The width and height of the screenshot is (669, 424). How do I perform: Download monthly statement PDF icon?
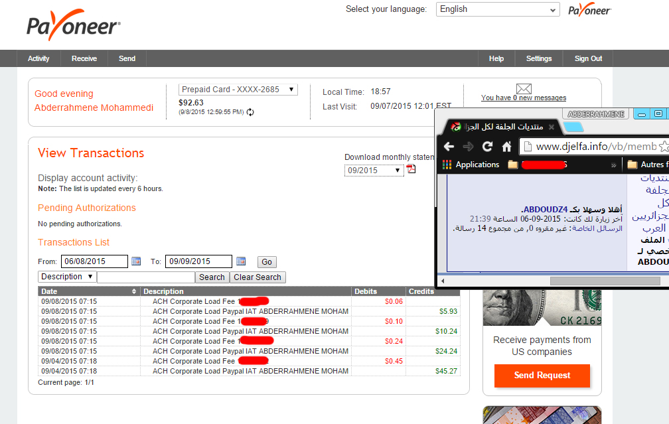(411, 169)
